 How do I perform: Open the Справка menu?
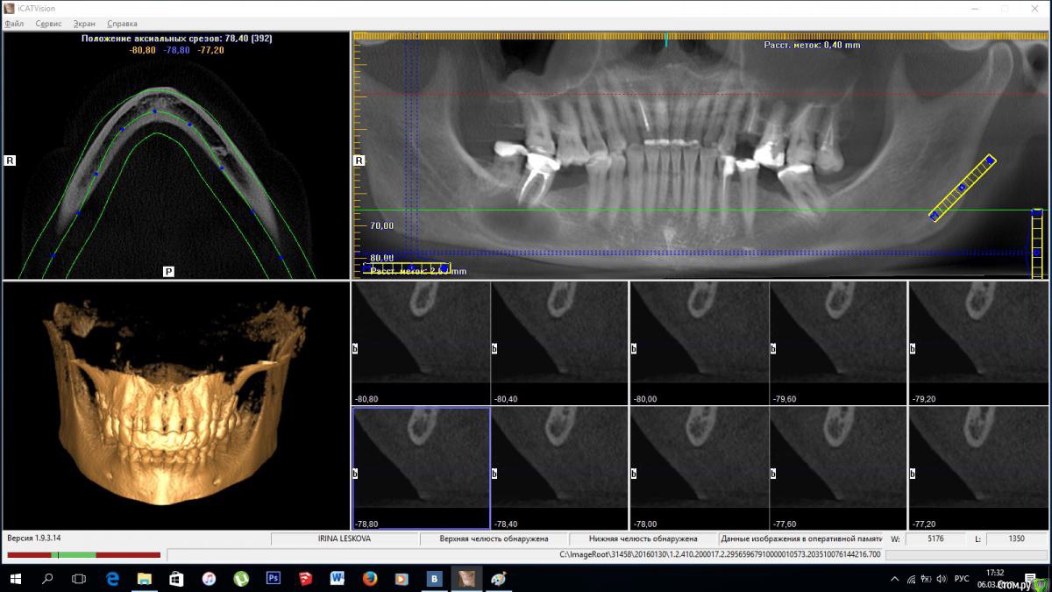[x=122, y=24]
